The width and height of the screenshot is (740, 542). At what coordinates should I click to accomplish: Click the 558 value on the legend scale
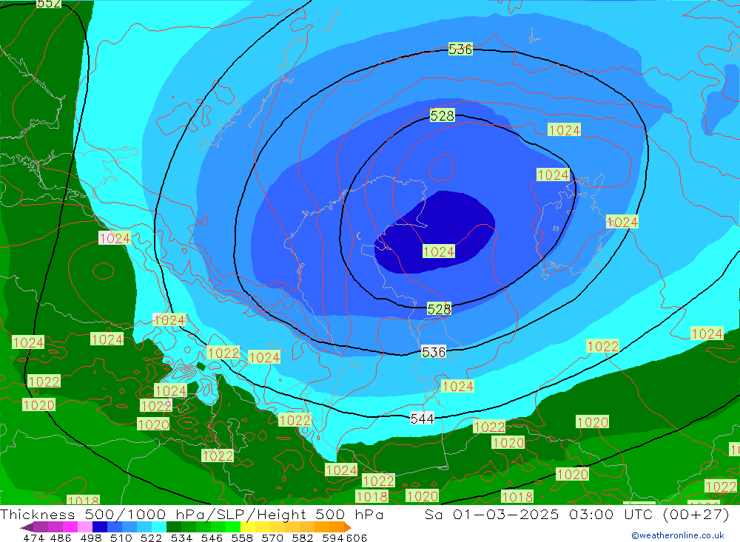pyautogui.click(x=241, y=538)
